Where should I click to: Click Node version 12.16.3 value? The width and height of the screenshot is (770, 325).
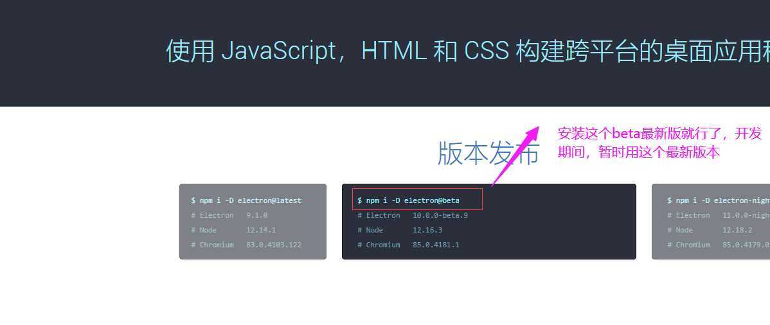point(427,230)
